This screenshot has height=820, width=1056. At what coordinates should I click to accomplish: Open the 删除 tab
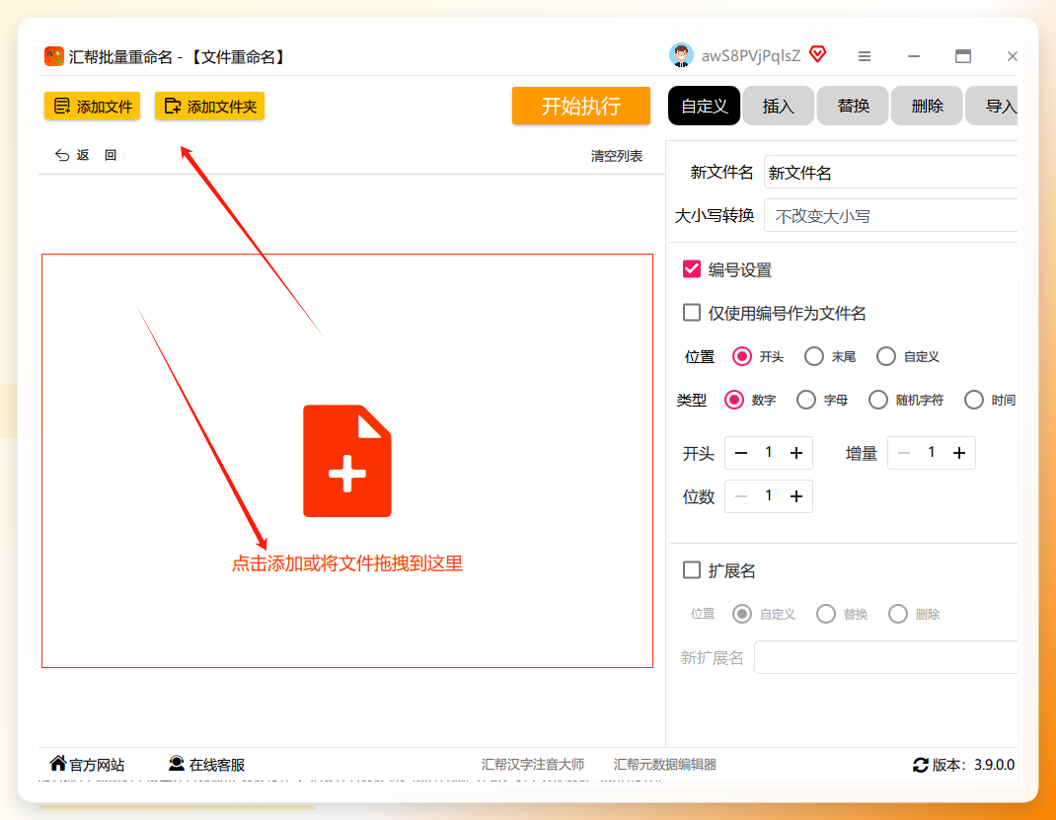click(x=927, y=106)
